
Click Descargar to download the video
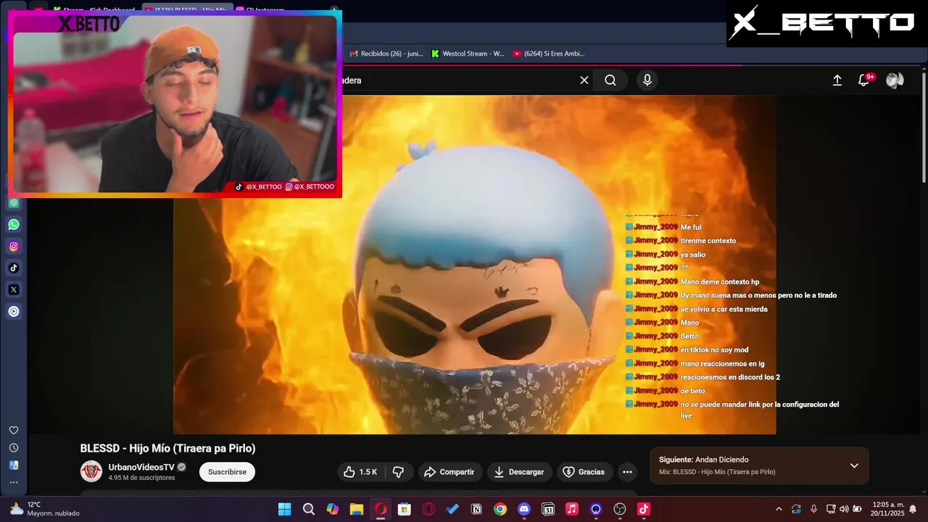click(519, 472)
